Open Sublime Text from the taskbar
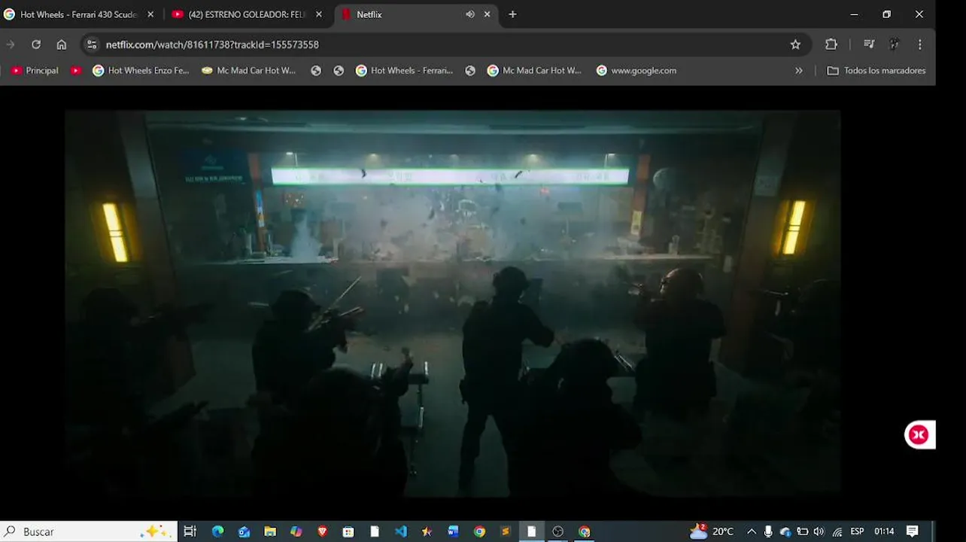 coord(506,531)
